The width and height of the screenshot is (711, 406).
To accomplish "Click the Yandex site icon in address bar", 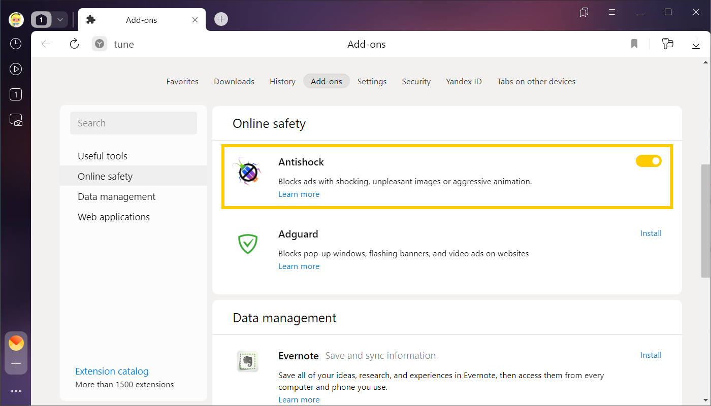I will pos(100,44).
